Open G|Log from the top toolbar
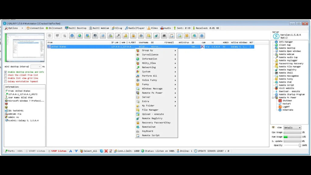 [117, 28]
